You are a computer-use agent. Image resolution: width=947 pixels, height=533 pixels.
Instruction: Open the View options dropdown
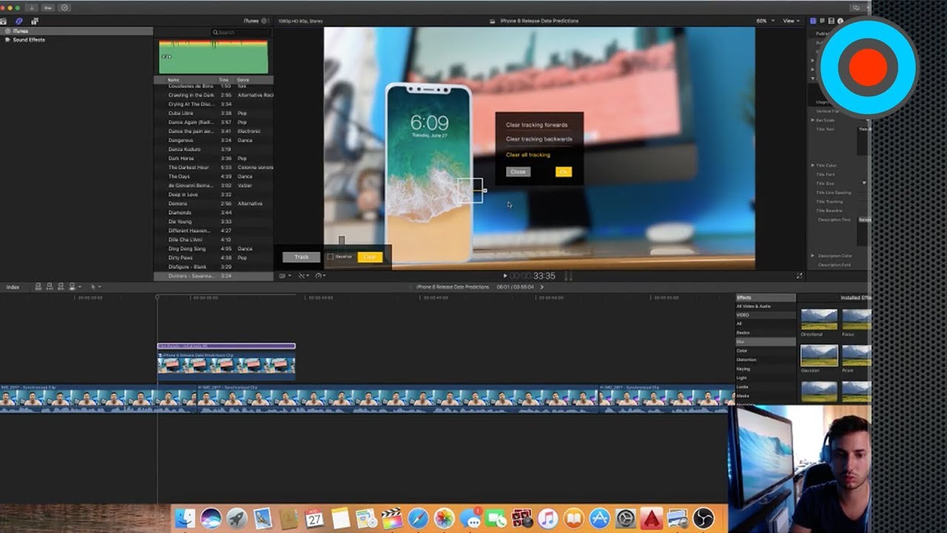pyautogui.click(x=792, y=21)
